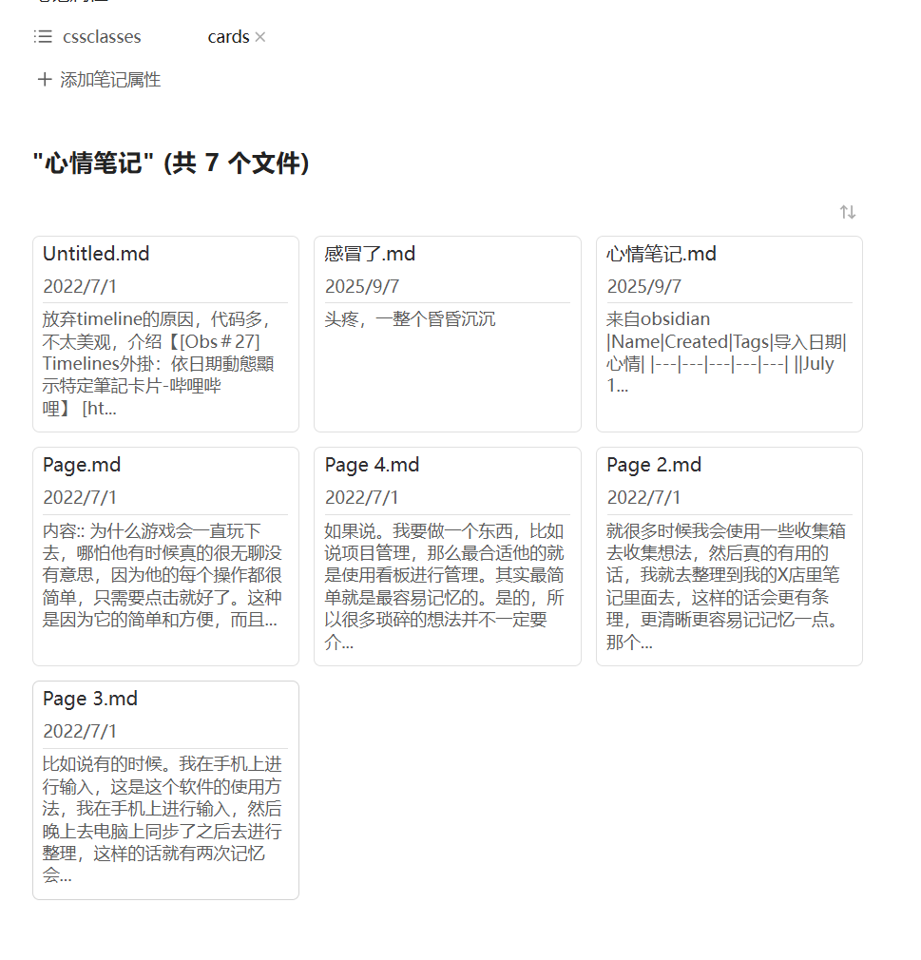Viewport: 921px width, 960px height.
Task: Open the 心情笔记.md note card
Action: pos(662,254)
